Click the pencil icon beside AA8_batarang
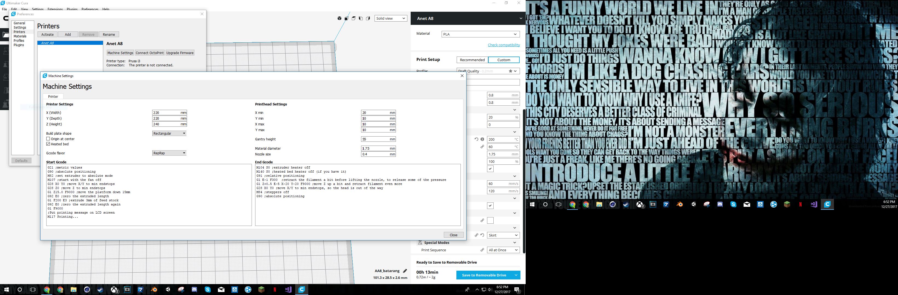Screen dimensions: 898x295 coord(405,271)
